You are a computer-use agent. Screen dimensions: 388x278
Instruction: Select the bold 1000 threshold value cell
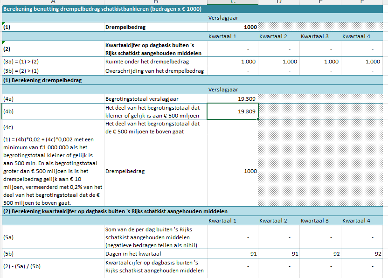(233, 27)
